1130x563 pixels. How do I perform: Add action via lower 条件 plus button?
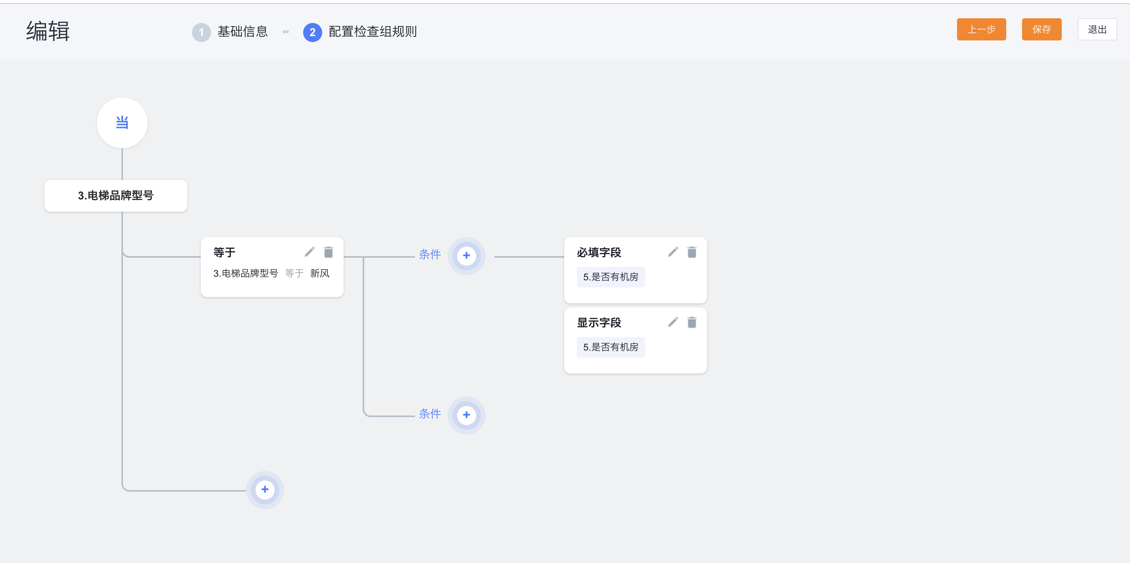[466, 415]
